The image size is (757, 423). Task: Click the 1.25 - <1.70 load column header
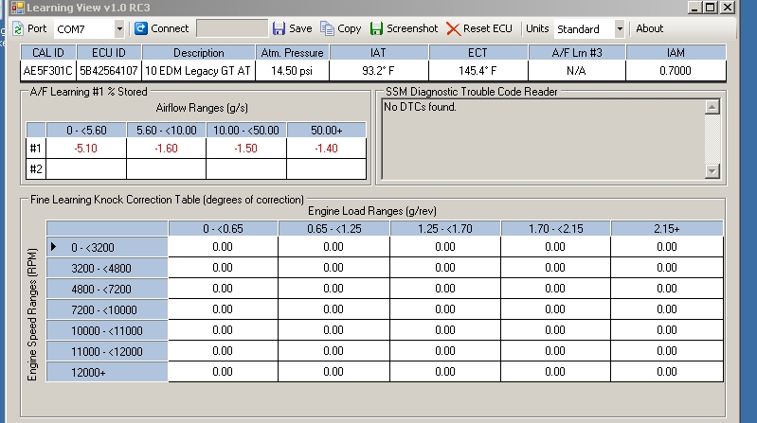pos(445,229)
